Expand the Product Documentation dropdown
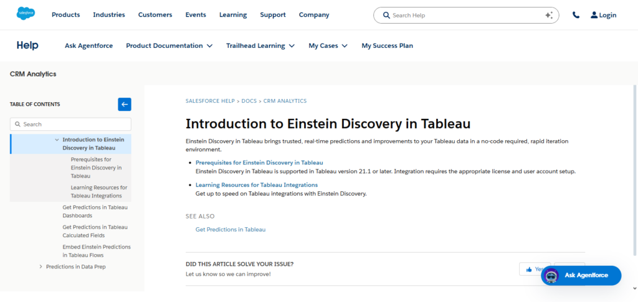The width and height of the screenshot is (638, 302). tap(169, 45)
